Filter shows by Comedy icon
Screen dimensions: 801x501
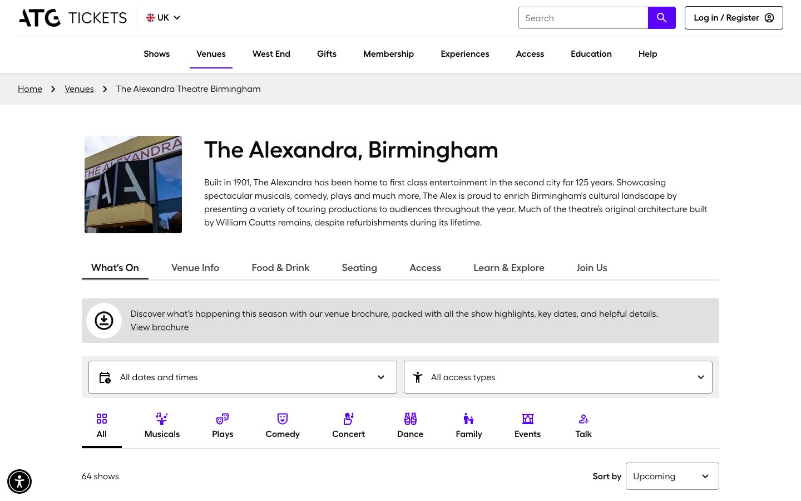pos(283,419)
